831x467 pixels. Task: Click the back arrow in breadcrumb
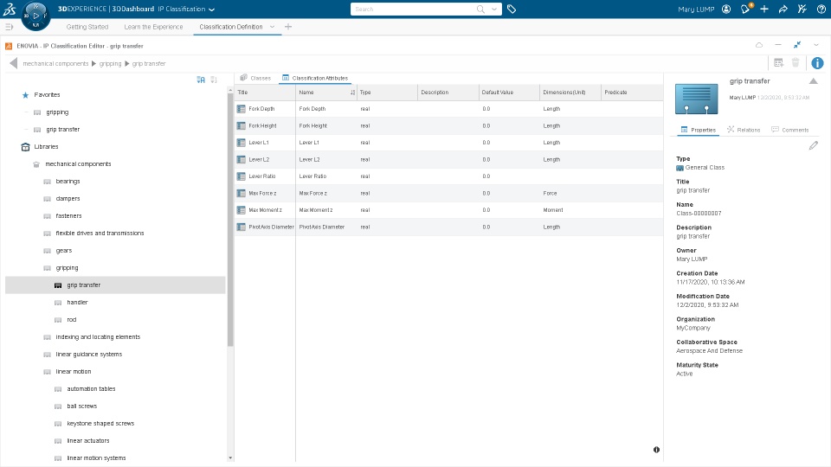[x=13, y=63]
